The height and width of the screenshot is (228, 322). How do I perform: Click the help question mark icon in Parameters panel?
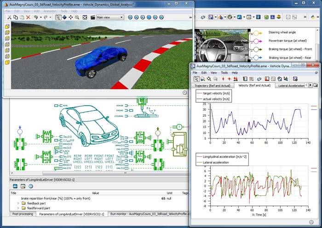click(x=31, y=186)
